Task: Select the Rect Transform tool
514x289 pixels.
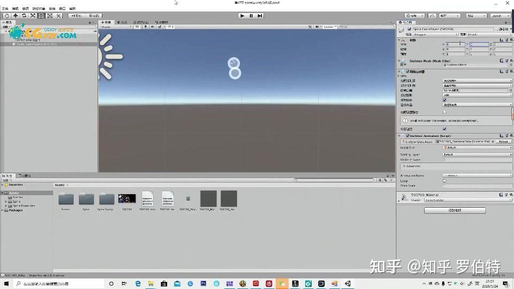Action: point(41,16)
